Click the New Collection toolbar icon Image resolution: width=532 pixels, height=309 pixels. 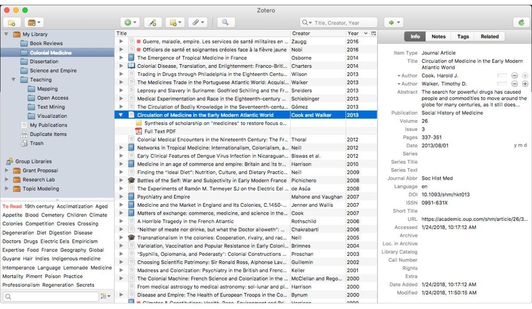pyautogui.click(x=12, y=22)
